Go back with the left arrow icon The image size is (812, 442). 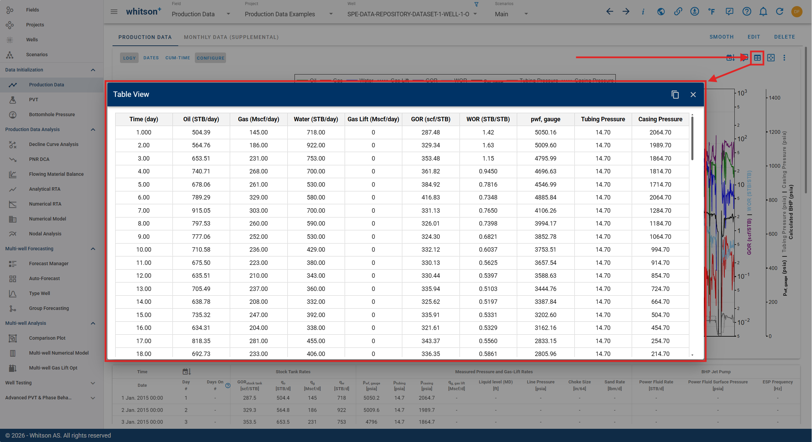tap(609, 12)
